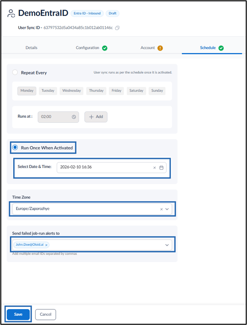Remove John.Doe@Oloid.ai email chip
247x325 pixels.
pos(47,245)
